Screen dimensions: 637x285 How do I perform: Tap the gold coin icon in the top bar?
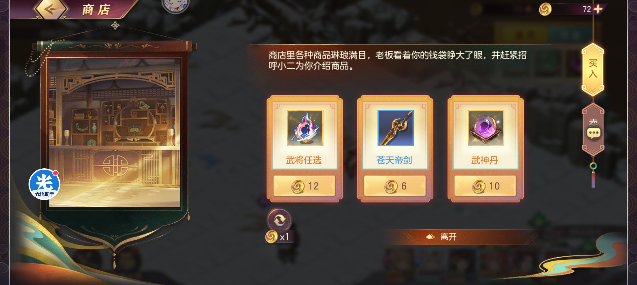(x=545, y=9)
